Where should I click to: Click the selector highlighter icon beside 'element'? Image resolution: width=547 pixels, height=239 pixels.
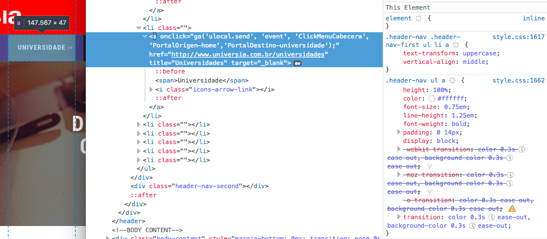click(x=418, y=19)
